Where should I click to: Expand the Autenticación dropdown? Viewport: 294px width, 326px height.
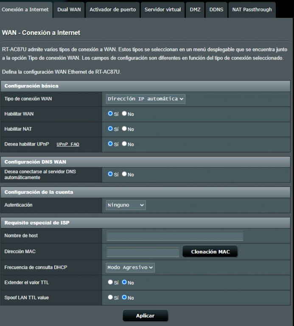(x=126, y=205)
